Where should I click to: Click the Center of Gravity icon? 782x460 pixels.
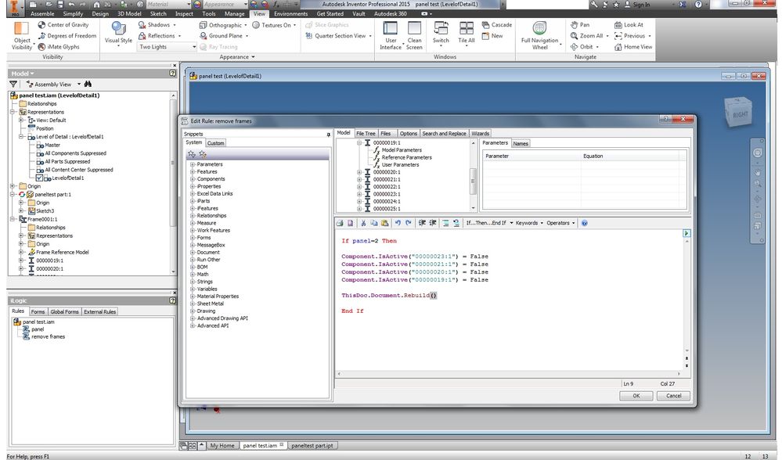pos(42,25)
